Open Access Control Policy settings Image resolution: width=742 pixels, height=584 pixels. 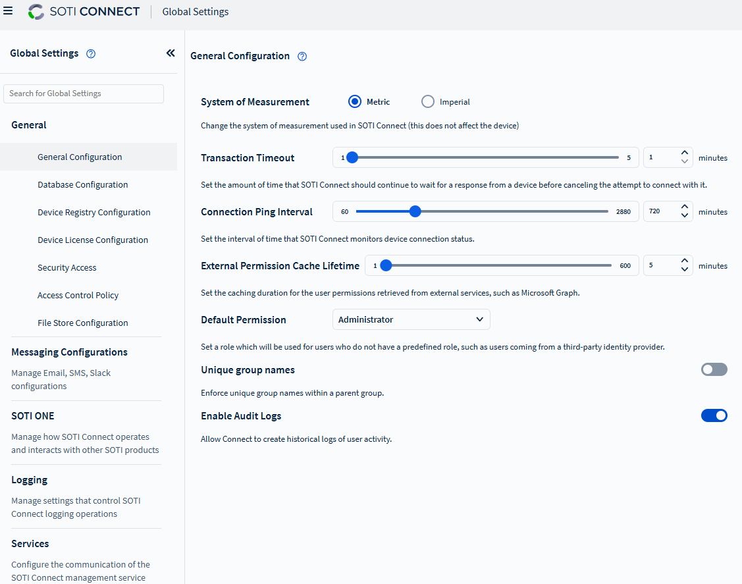[78, 296]
